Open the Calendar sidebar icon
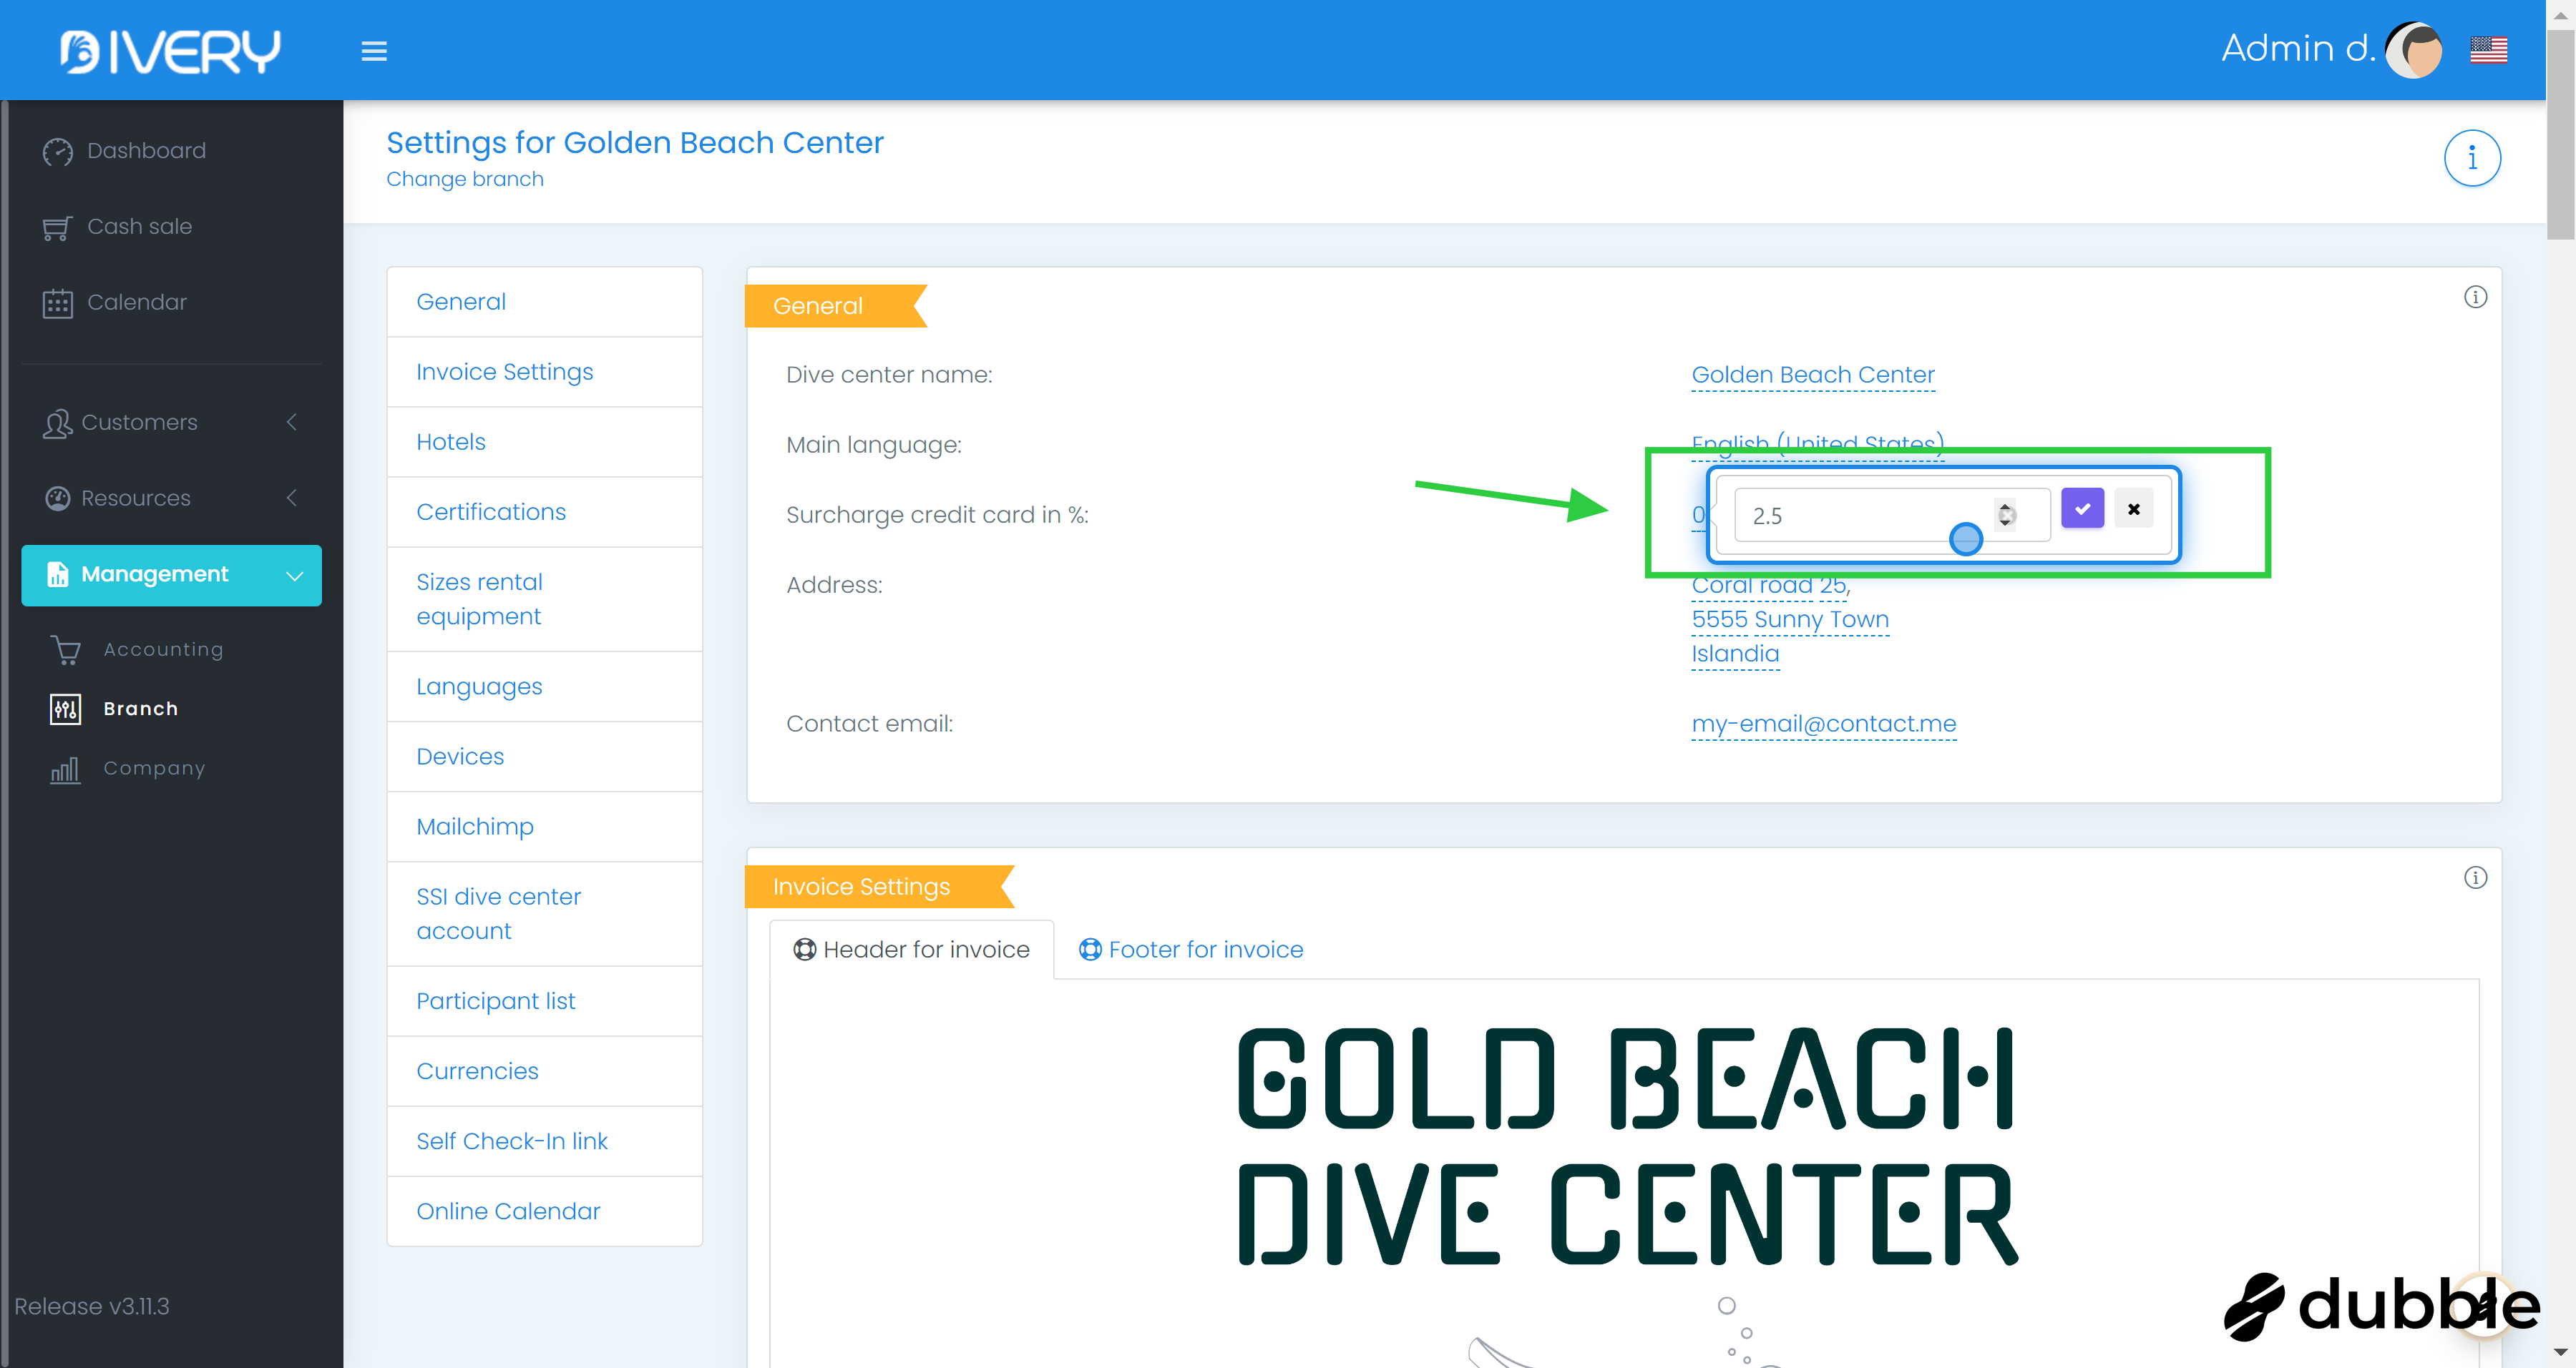The height and width of the screenshot is (1368, 2576). (x=58, y=302)
